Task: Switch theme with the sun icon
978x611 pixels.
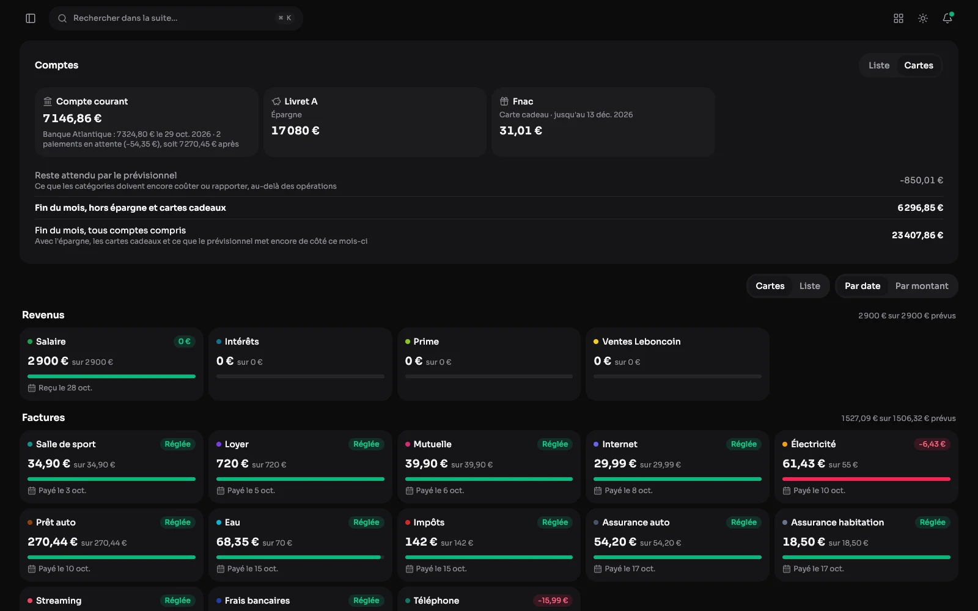Action: (923, 18)
